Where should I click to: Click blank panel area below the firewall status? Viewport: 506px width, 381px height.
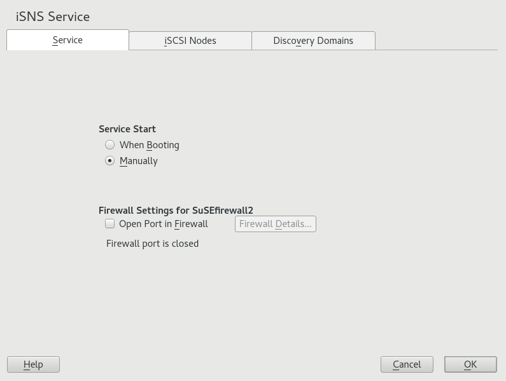pyautogui.click(x=255, y=293)
